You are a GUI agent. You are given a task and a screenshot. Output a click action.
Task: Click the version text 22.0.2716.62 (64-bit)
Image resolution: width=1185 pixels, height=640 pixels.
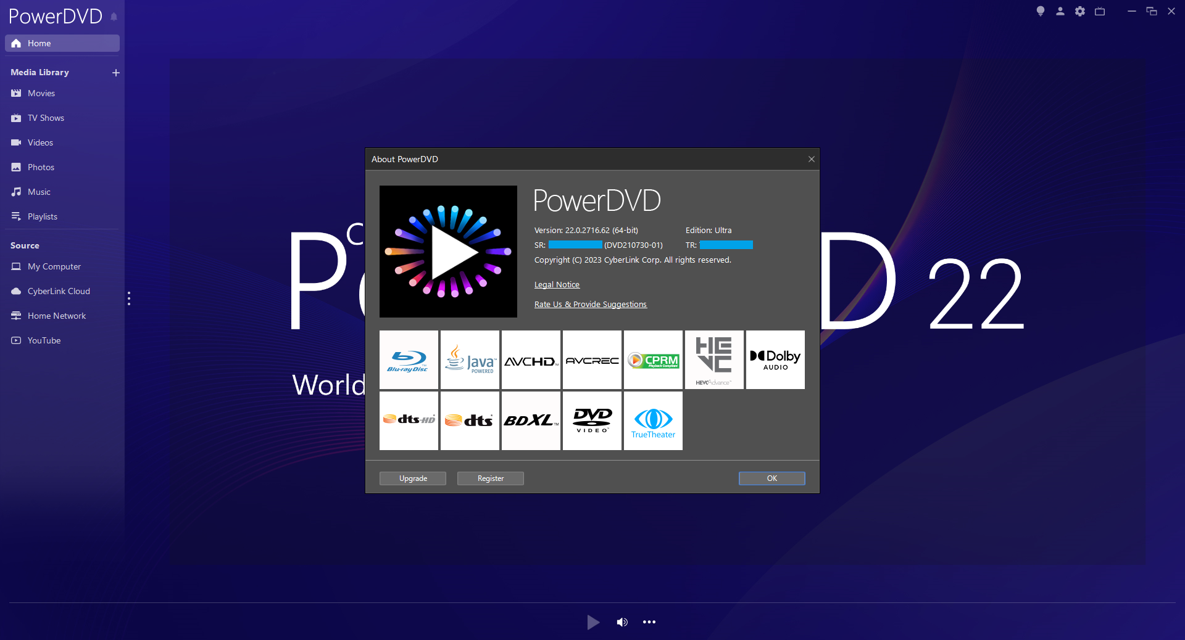602,231
